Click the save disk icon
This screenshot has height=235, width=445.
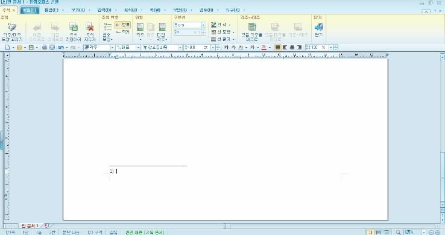(x=31, y=48)
